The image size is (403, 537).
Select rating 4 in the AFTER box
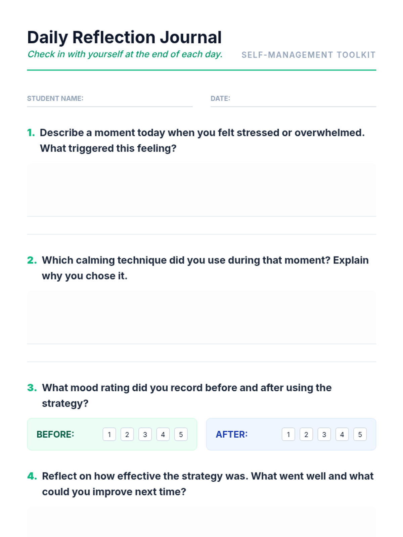coord(342,434)
